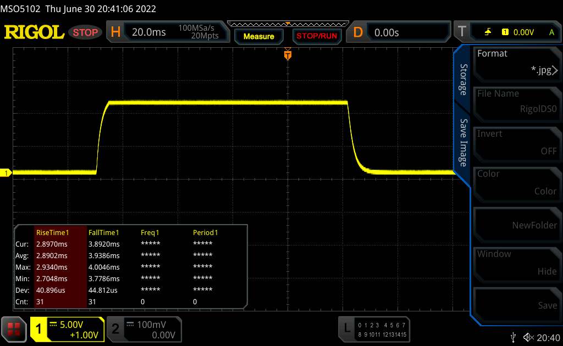This screenshot has width=563, height=346.
Task: Toggle the Invert OFF setting
Action: tap(516, 142)
